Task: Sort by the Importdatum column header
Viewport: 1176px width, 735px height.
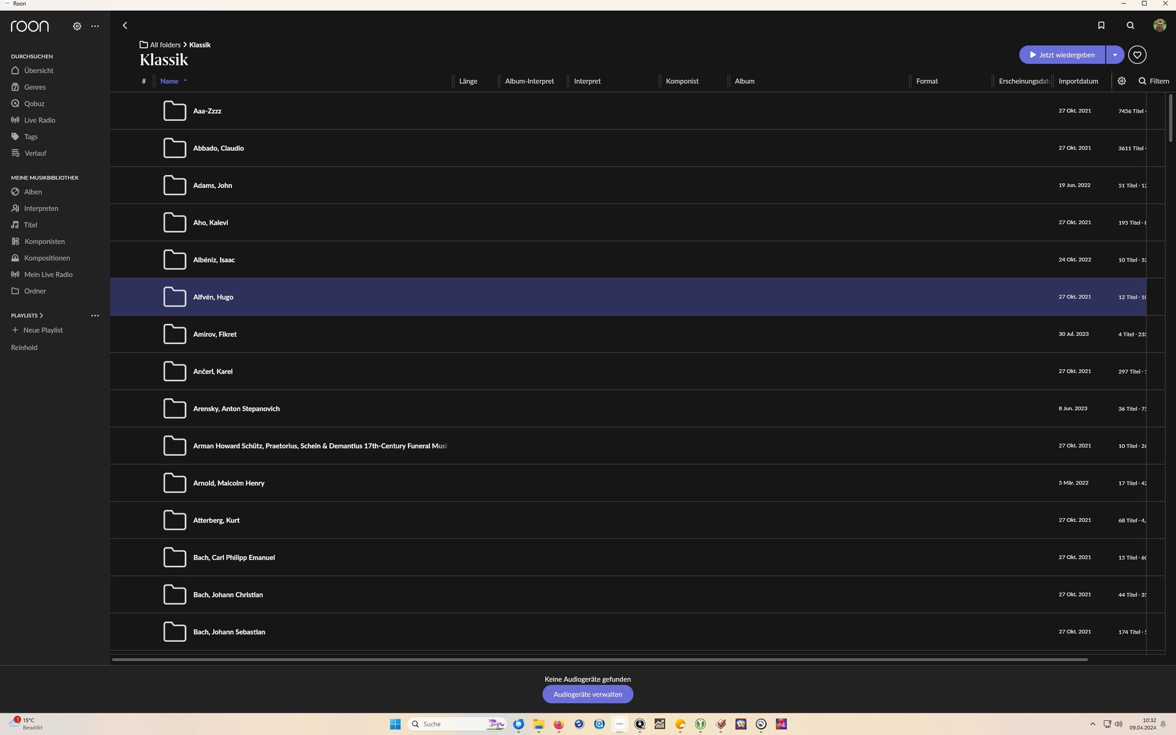Action: pos(1078,81)
